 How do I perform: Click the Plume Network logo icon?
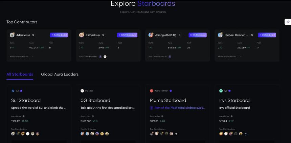tap(152, 91)
